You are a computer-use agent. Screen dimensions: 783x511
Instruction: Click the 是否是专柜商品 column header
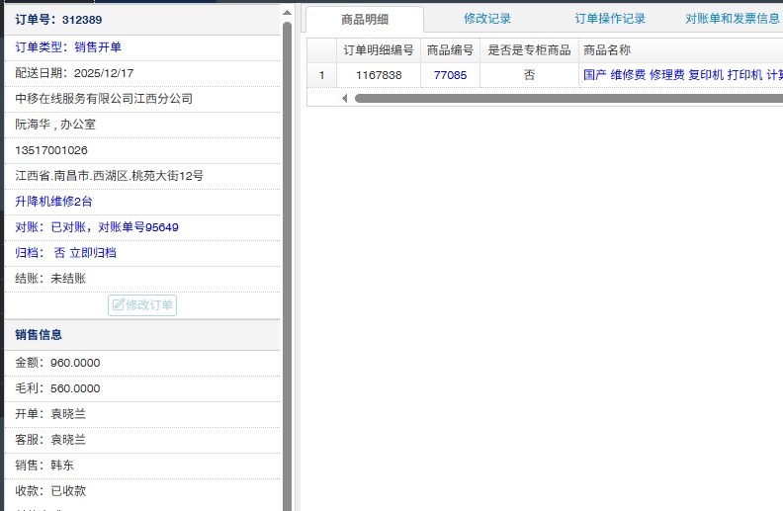[x=529, y=50]
